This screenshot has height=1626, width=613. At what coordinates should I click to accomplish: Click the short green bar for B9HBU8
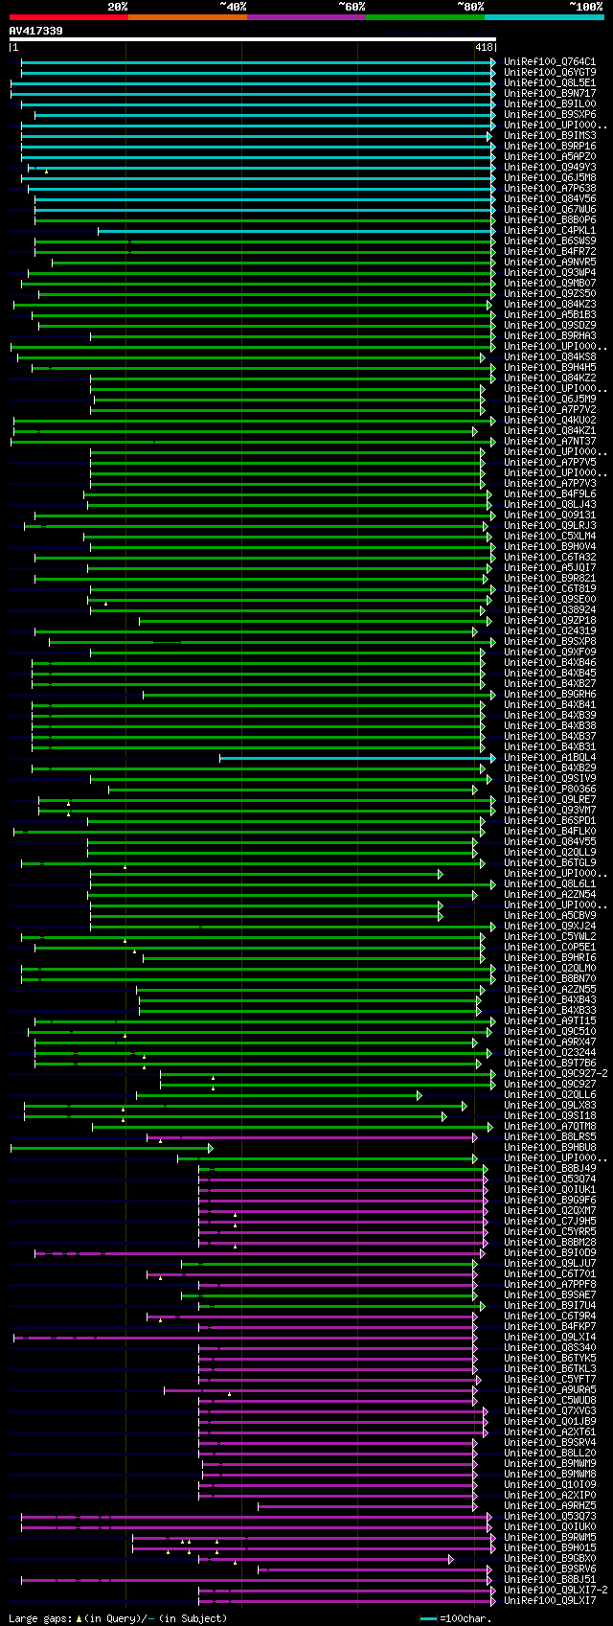click(112, 1147)
